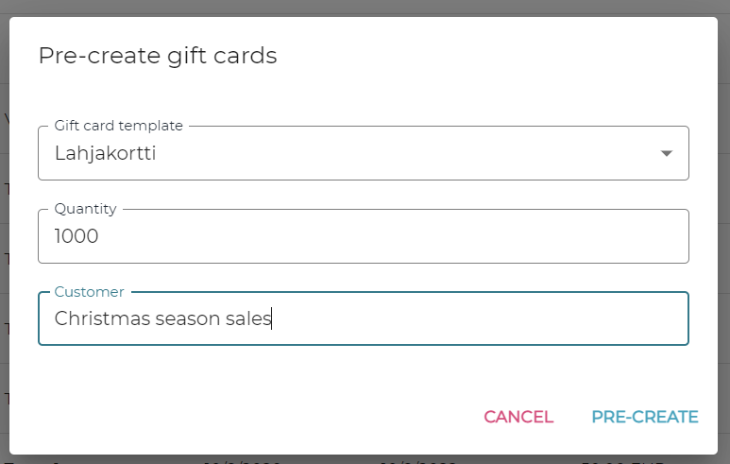Click the 'Lahjakortti' selected value text

coord(105,153)
